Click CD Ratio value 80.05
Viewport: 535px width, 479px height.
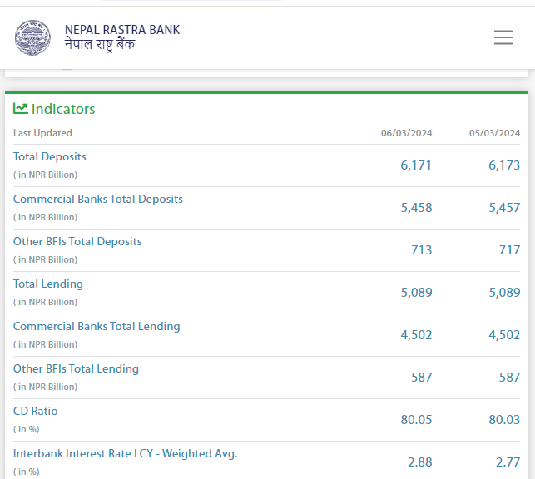pyautogui.click(x=416, y=420)
